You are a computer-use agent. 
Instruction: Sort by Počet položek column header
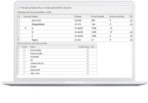coord(119,16)
